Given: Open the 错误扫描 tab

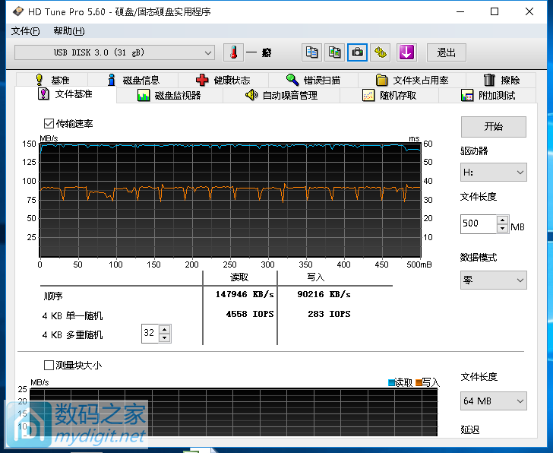Looking at the screenshot, I should point(313,80).
